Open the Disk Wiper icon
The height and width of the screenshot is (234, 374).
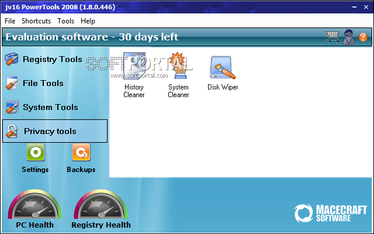223,67
